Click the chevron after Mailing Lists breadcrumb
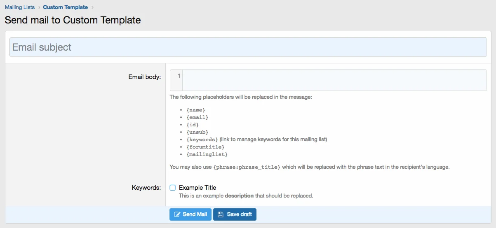 click(x=39, y=7)
